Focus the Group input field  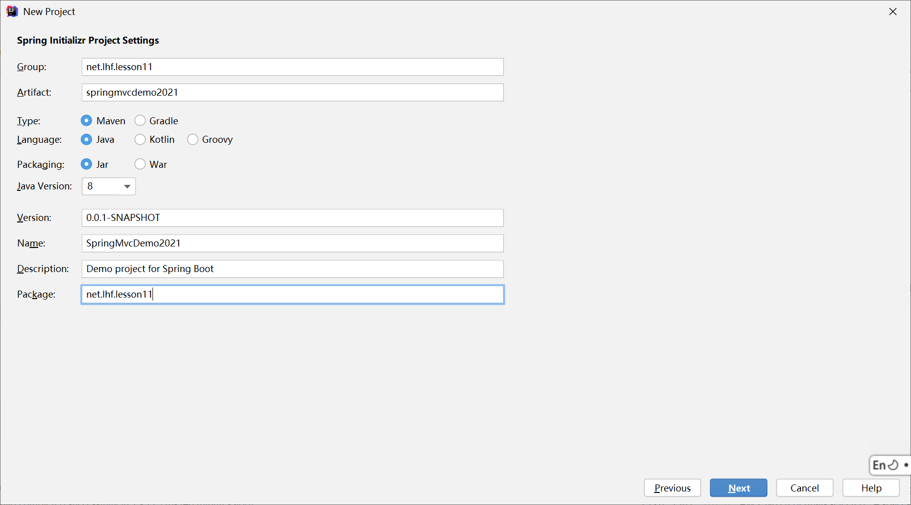click(292, 67)
